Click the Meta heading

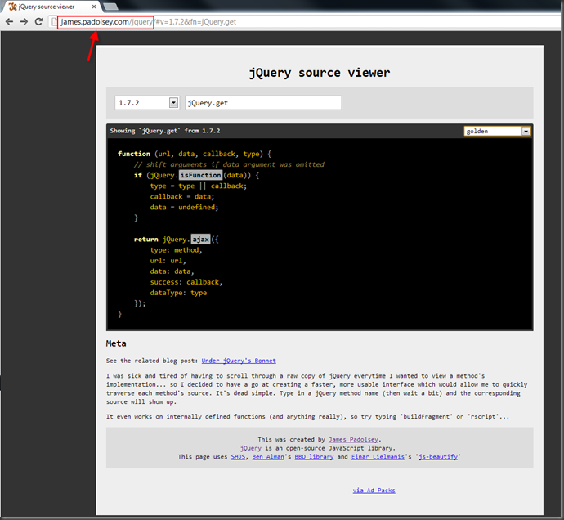(x=116, y=343)
